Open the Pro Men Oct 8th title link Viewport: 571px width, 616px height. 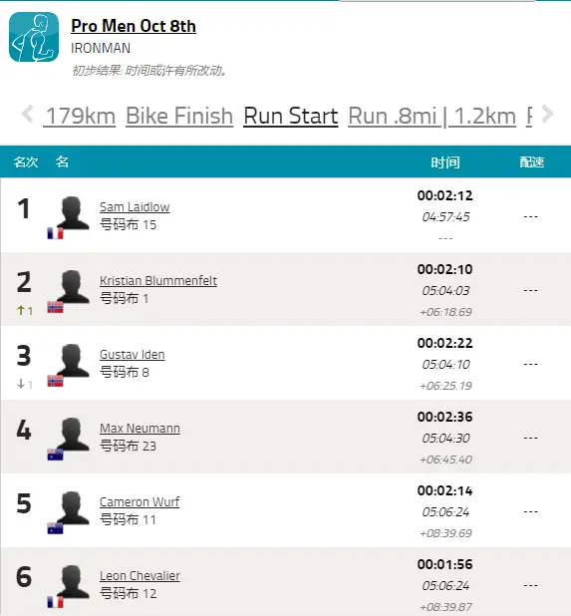[134, 26]
